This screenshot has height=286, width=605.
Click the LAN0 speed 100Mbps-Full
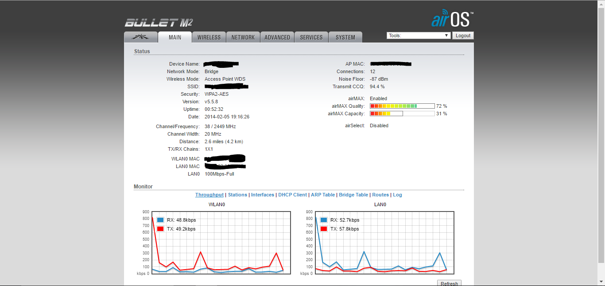[x=219, y=174]
